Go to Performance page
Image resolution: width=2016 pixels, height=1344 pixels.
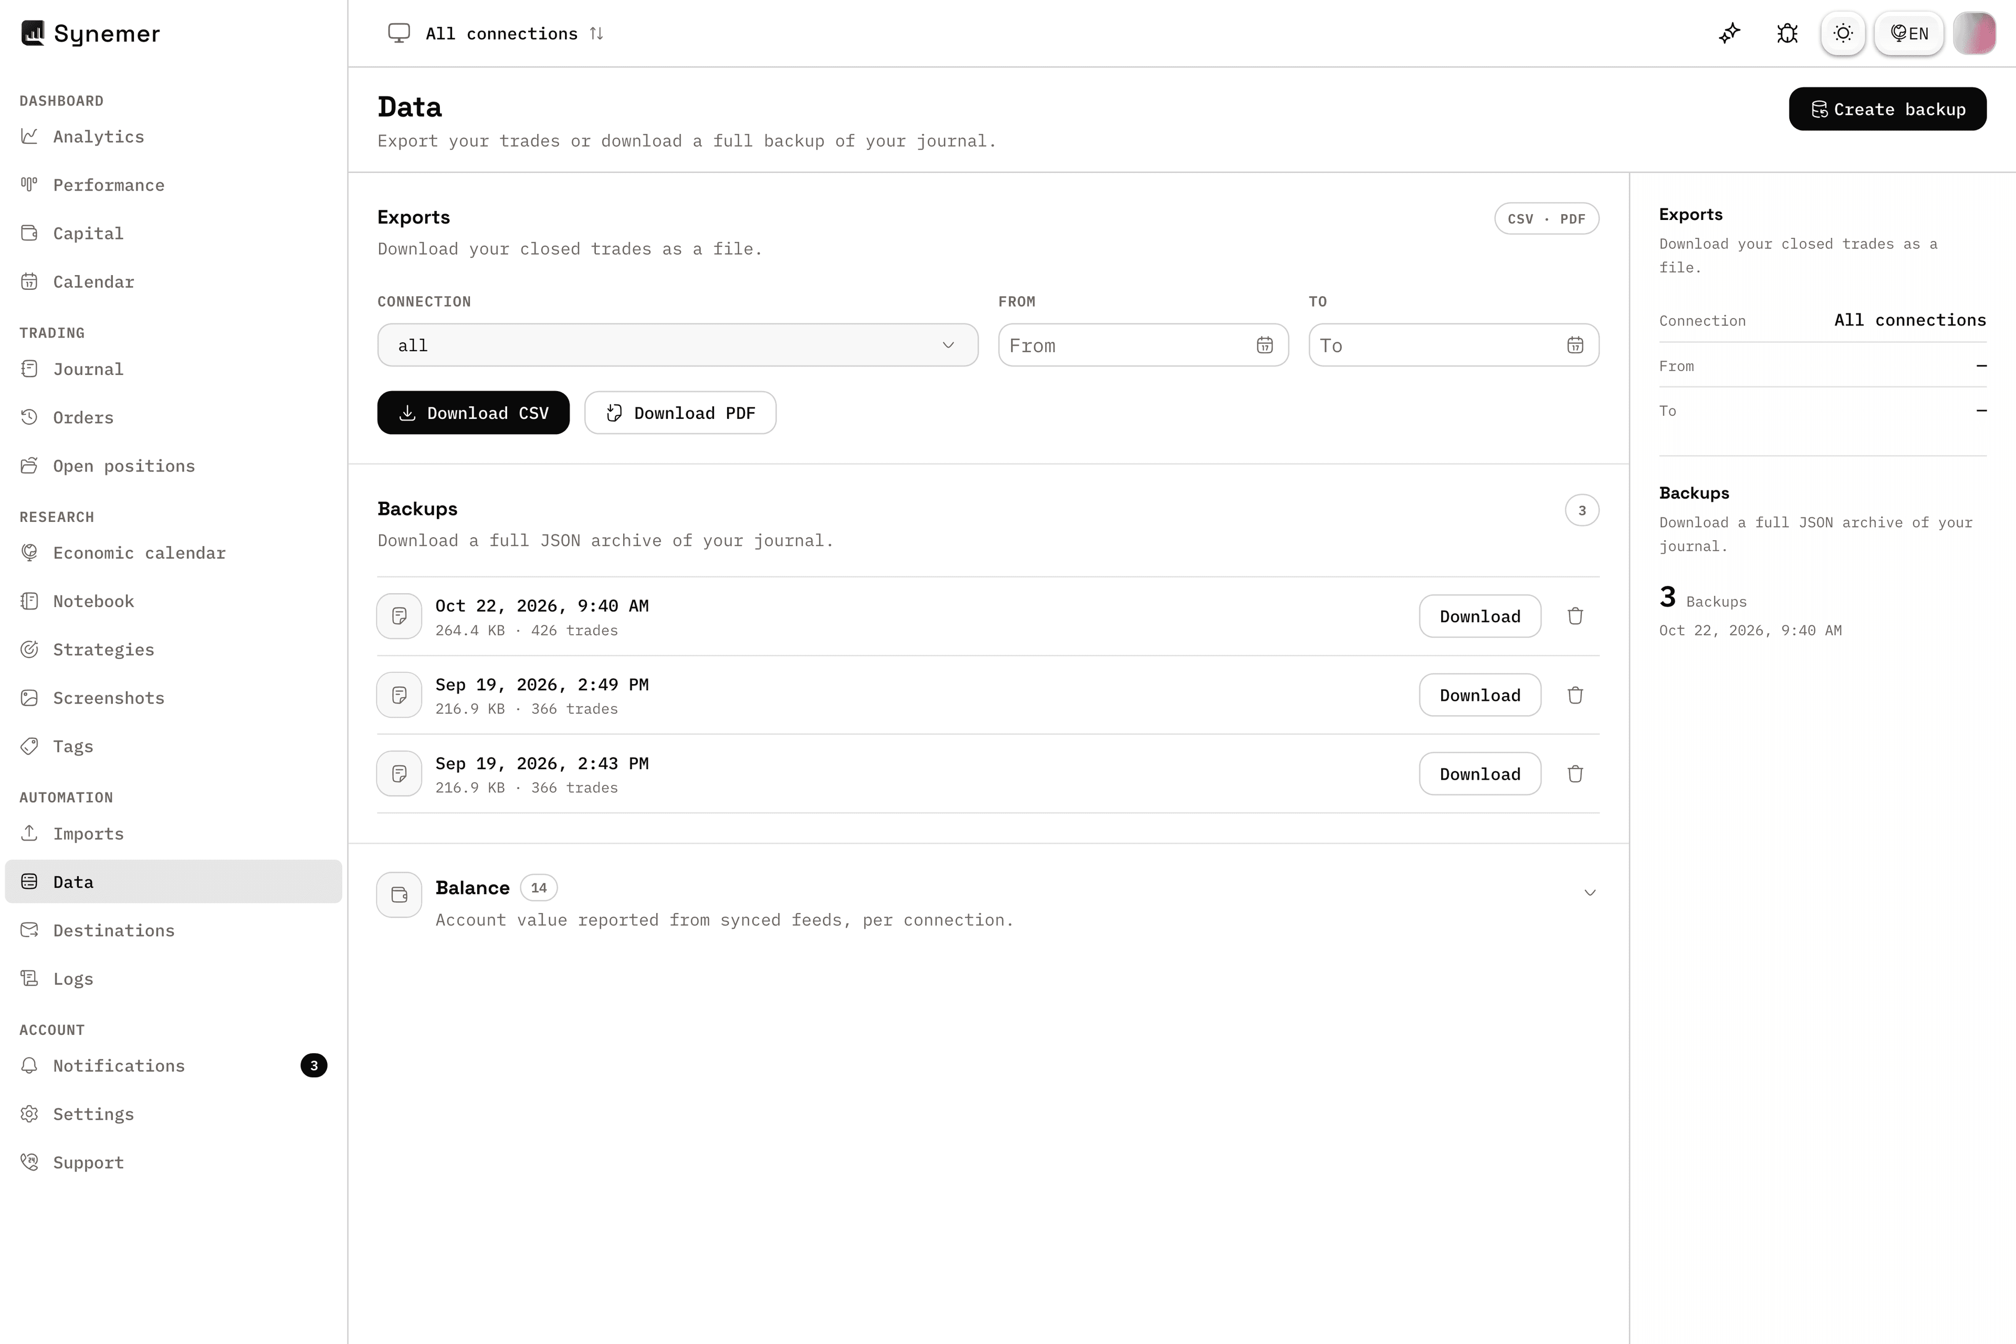(173, 185)
